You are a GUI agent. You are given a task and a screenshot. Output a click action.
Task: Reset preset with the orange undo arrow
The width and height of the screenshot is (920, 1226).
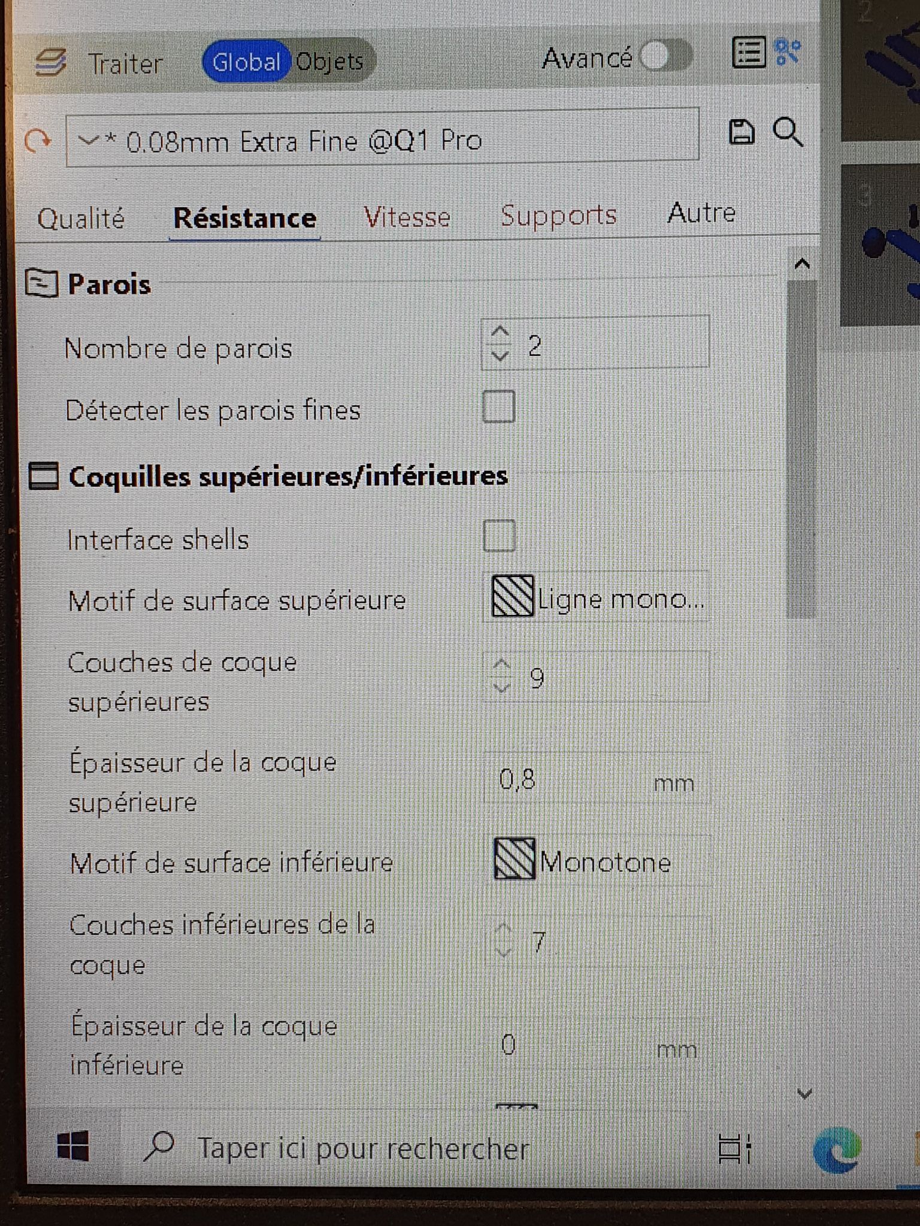(x=38, y=141)
